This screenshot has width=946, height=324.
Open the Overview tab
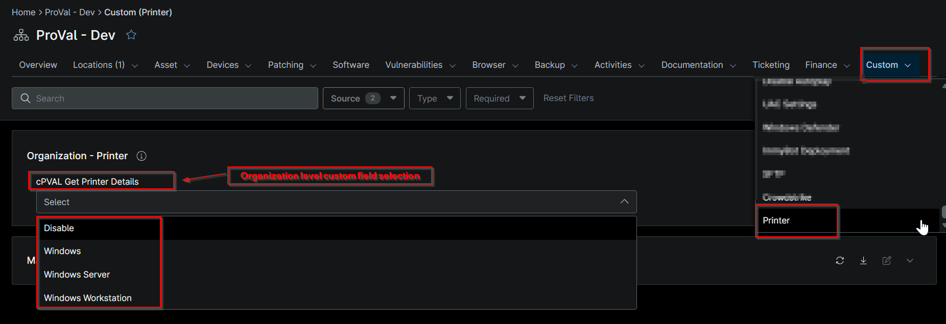point(38,65)
